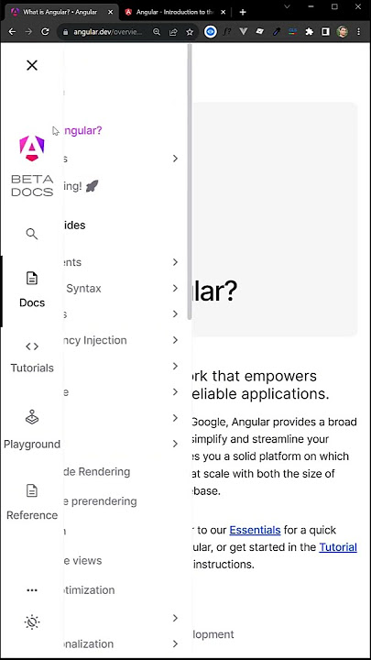
Task: Click the navigation panel scrollbar thumb
Action: point(190,181)
